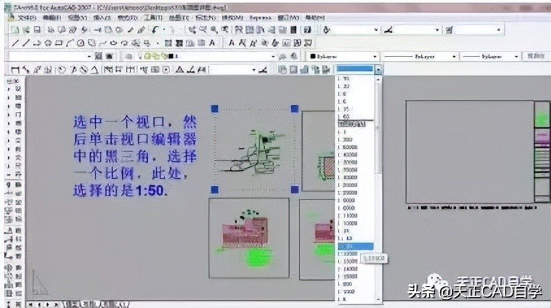Viewport: 551px width, 308px height.
Task: Select the Diameter dimension tool
Action: 84,70
